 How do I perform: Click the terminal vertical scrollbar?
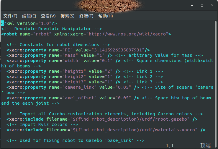pyautogui.click(x=216, y=84)
